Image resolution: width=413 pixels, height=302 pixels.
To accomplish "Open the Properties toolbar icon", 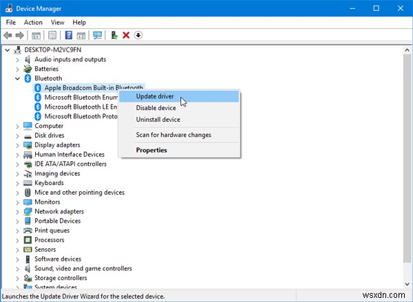I will 52,35.
